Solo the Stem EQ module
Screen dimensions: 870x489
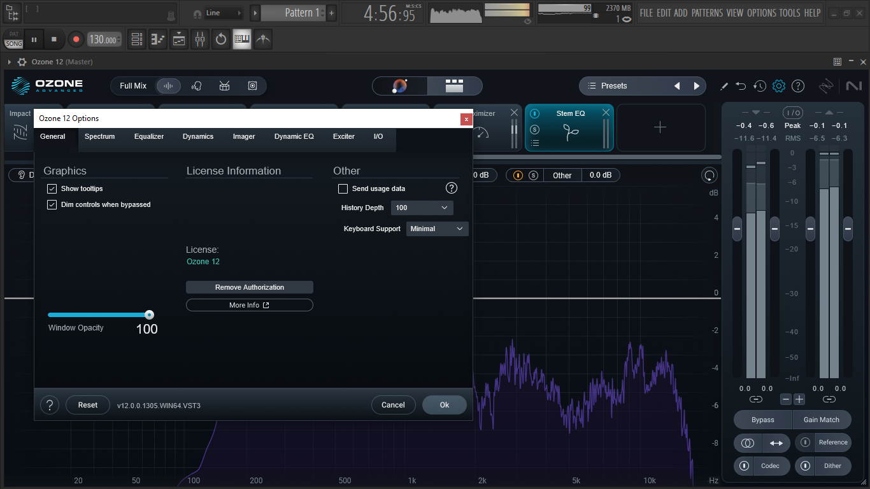pyautogui.click(x=534, y=129)
